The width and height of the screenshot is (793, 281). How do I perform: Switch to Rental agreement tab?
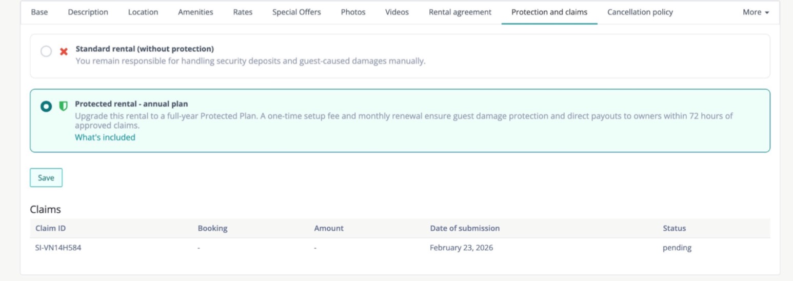(460, 12)
